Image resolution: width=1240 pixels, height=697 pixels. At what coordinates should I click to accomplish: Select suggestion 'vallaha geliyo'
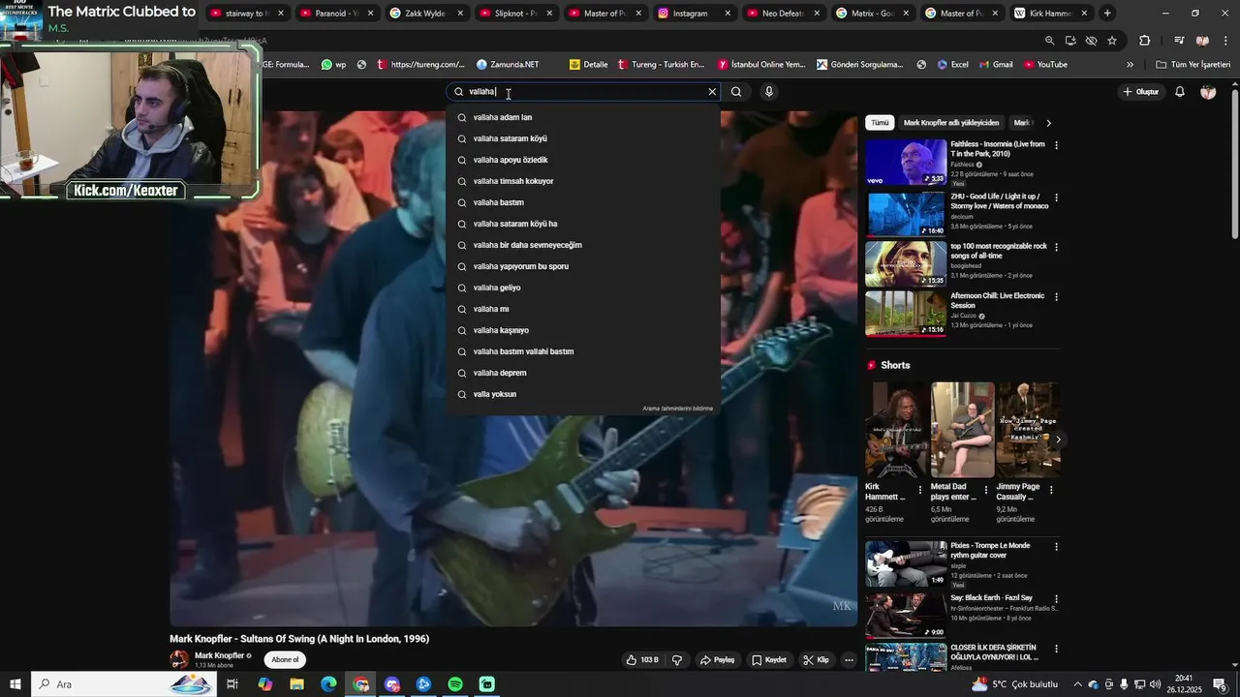click(583, 288)
